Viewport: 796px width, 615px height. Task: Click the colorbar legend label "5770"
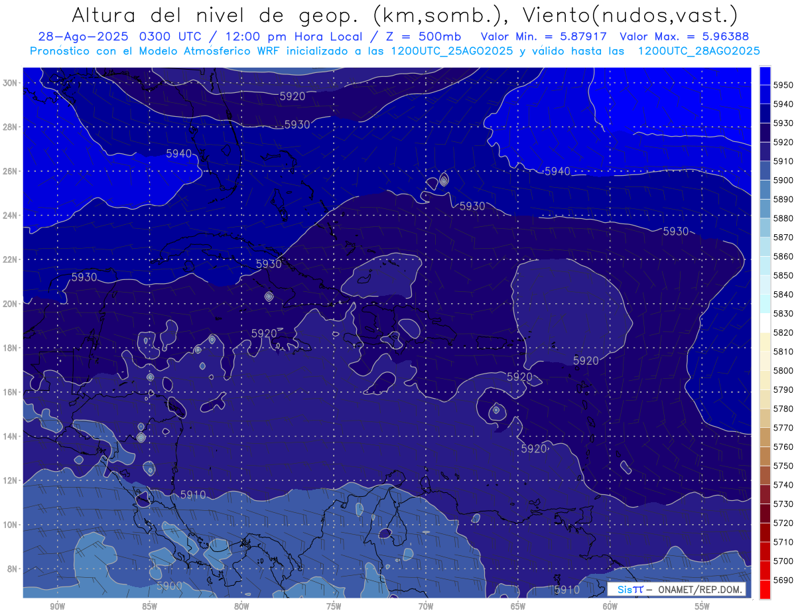coord(783,427)
